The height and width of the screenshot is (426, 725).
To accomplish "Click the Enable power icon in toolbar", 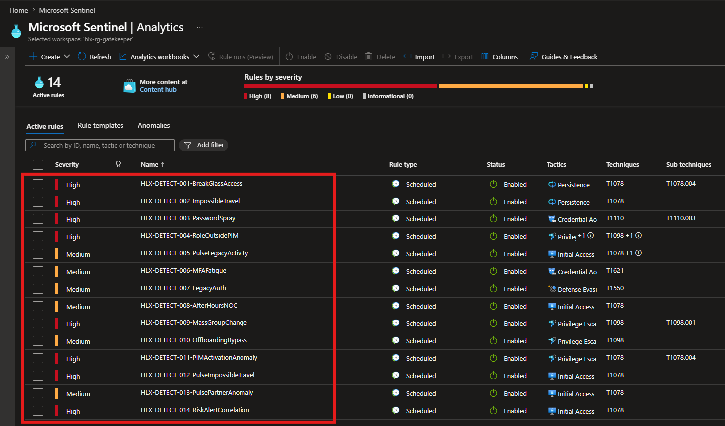I will [289, 57].
